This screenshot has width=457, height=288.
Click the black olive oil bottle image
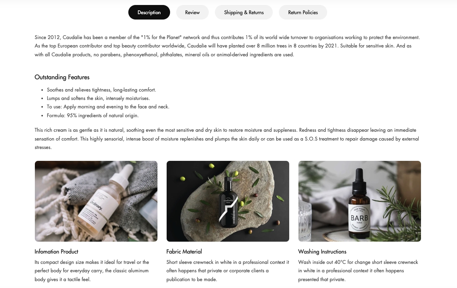tap(228, 201)
